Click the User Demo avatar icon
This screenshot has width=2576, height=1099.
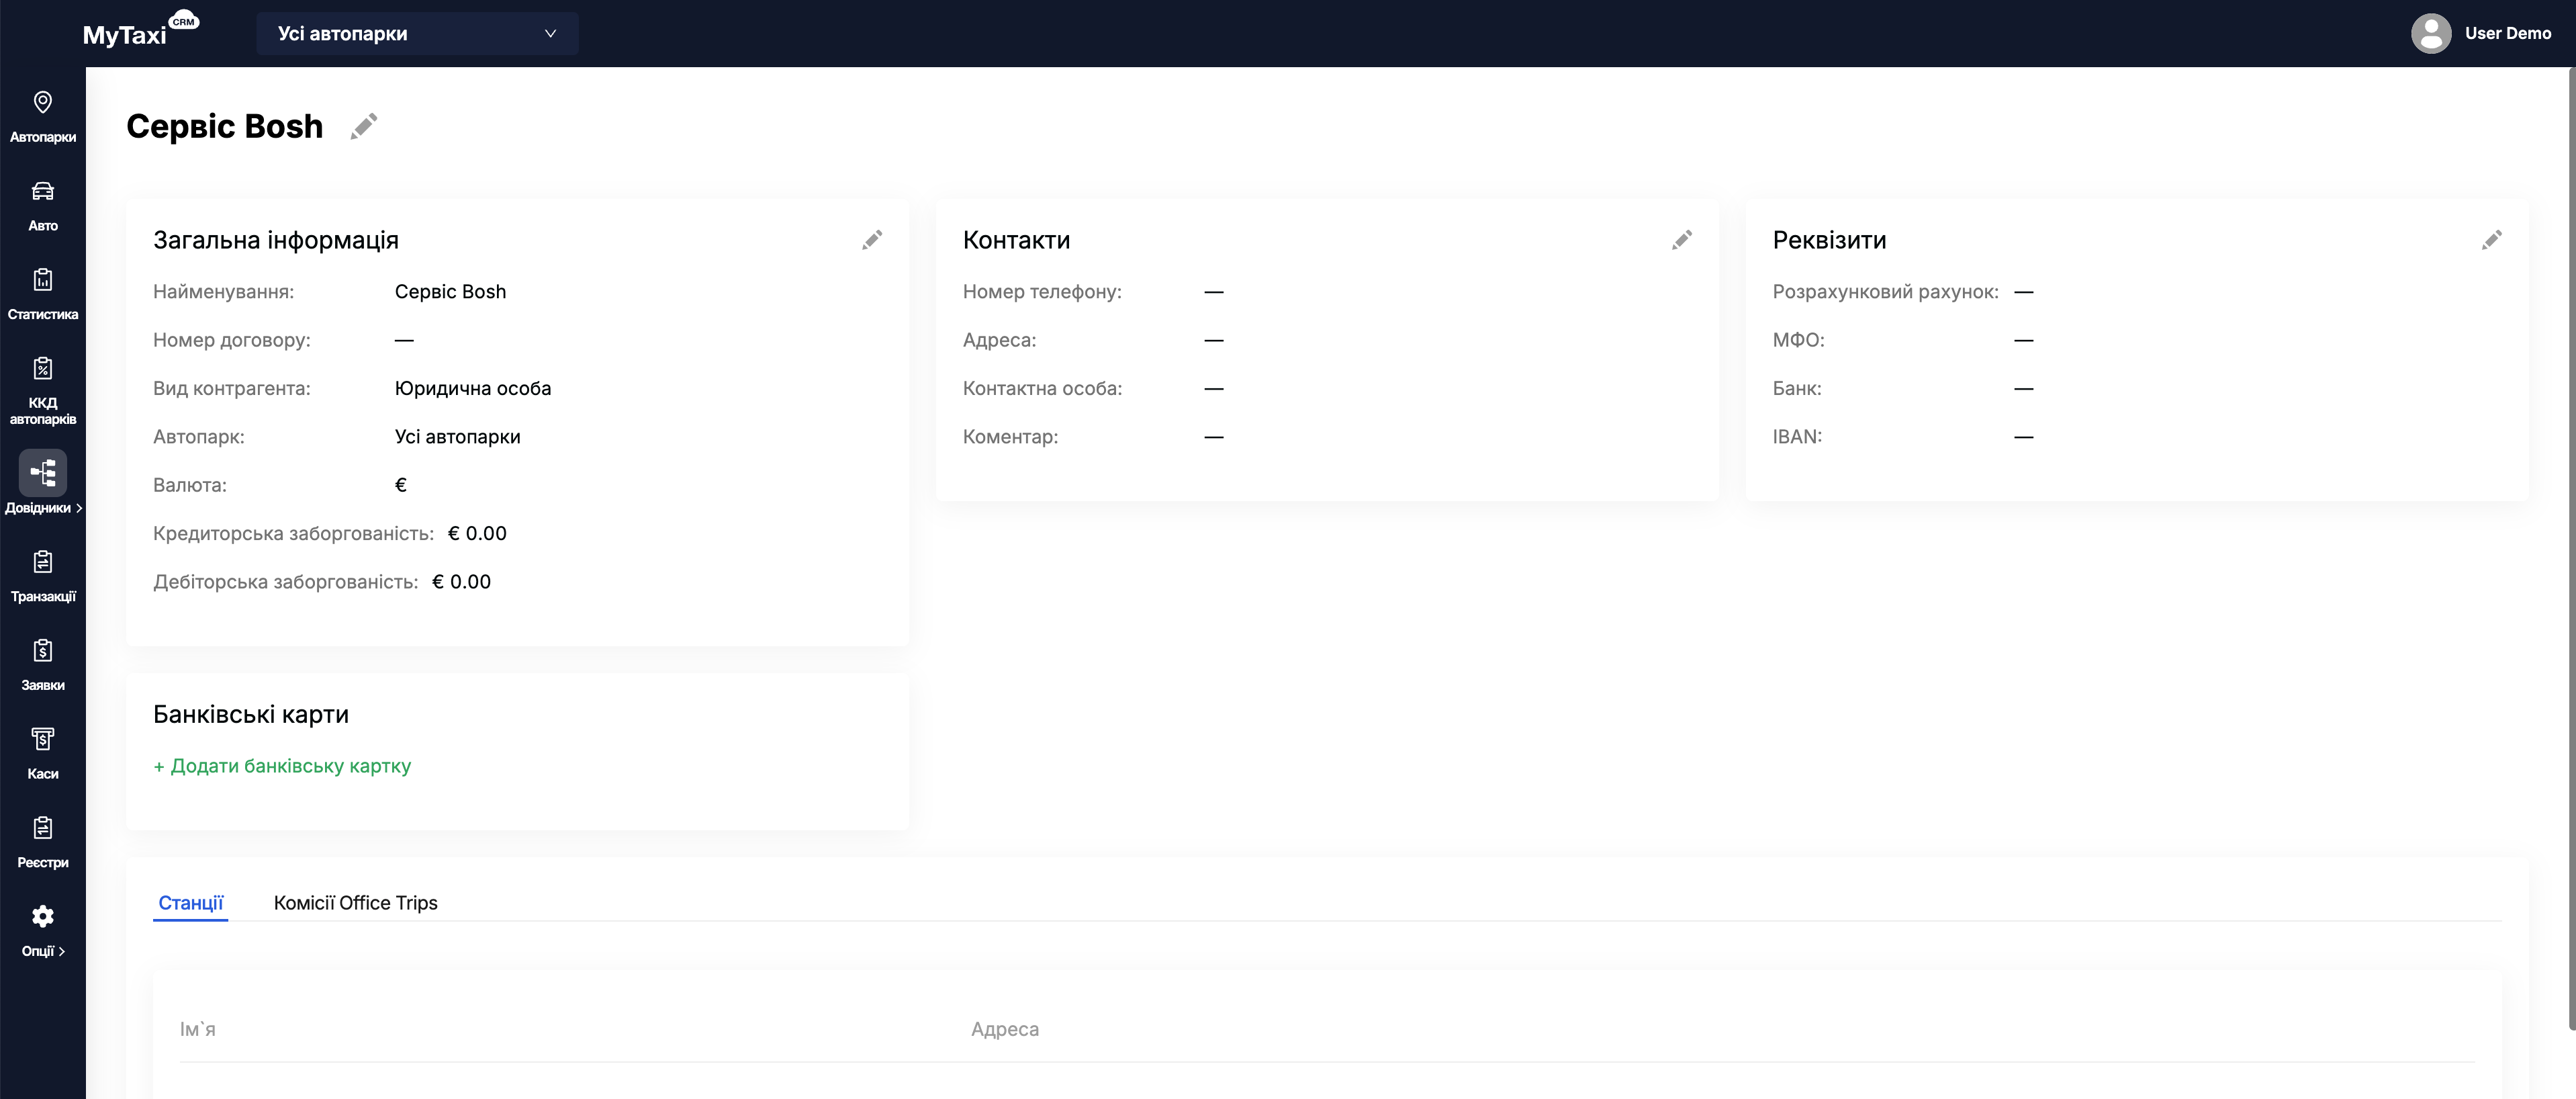[2431, 33]
